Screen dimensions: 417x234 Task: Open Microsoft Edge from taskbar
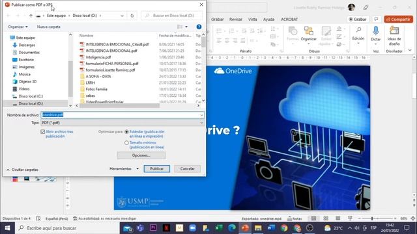coord(232,228)
